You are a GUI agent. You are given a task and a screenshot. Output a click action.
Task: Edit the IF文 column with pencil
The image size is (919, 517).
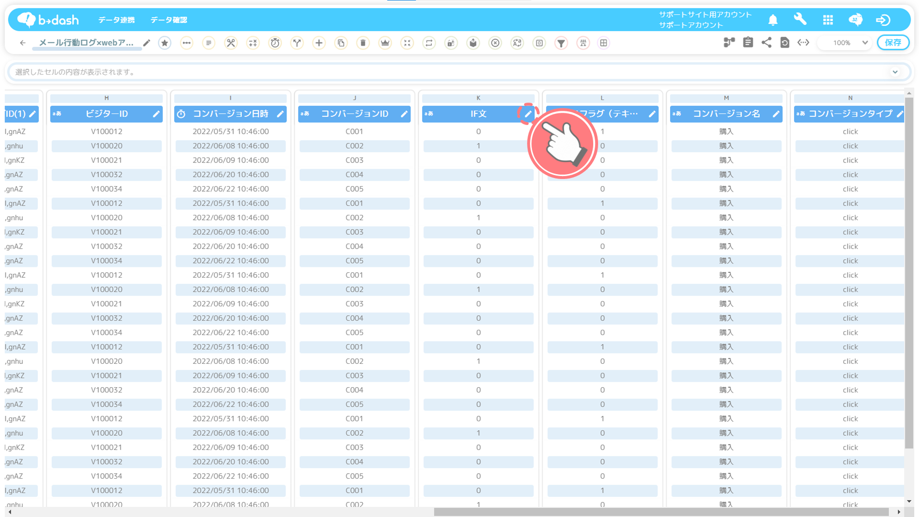click(528, 114)
